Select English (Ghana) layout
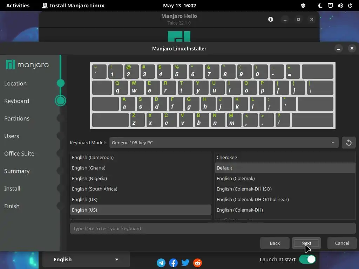Image resolution: width=359 pixels, height=269 pixels. coord(140,168)
